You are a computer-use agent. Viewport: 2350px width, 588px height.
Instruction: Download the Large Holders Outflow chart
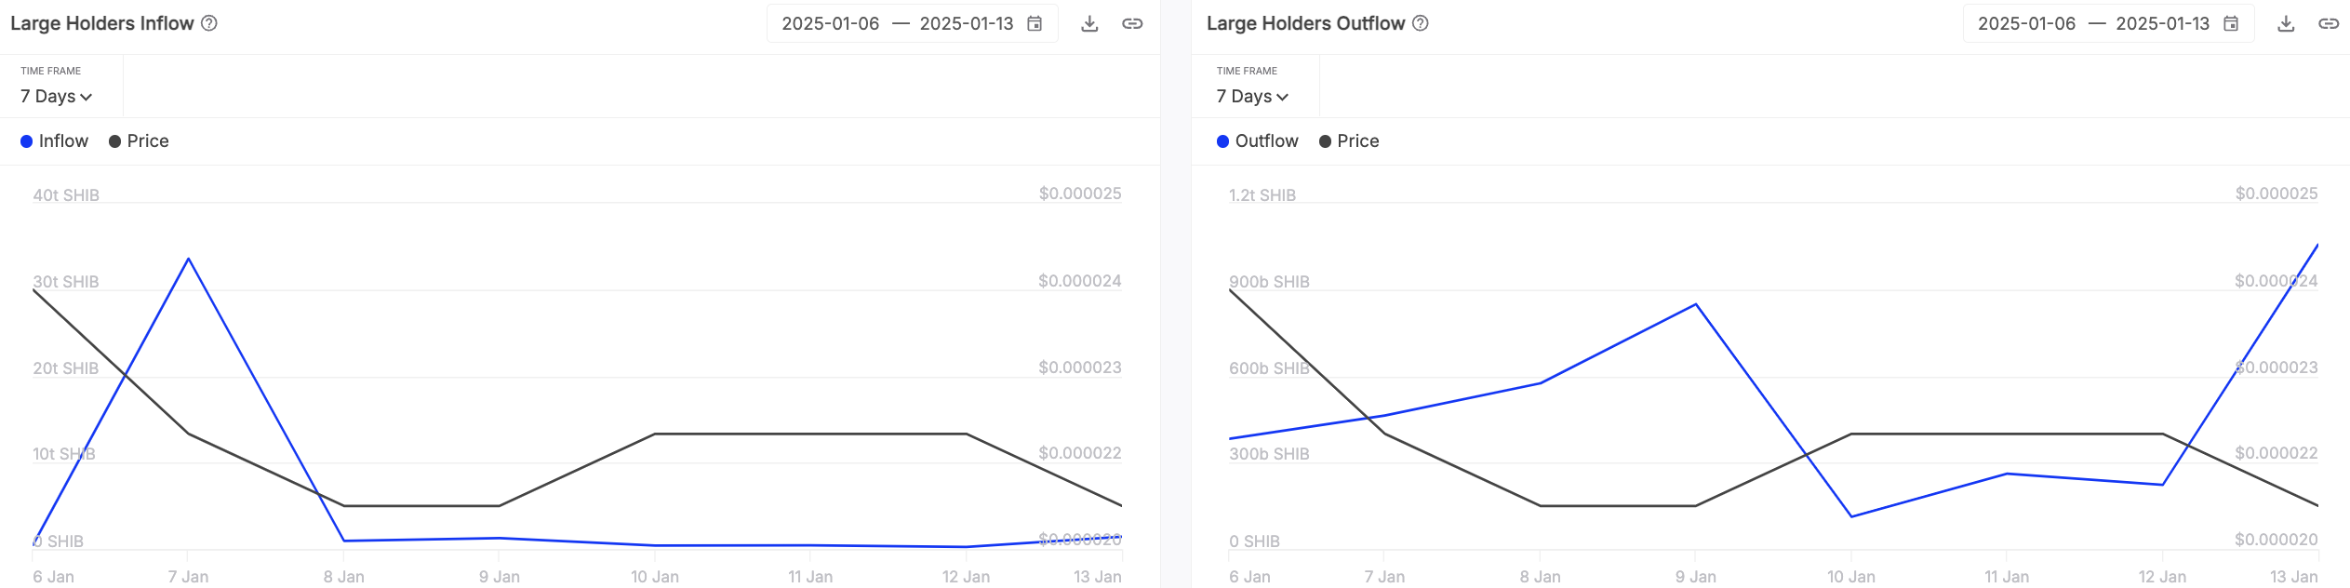(2286, 23)
